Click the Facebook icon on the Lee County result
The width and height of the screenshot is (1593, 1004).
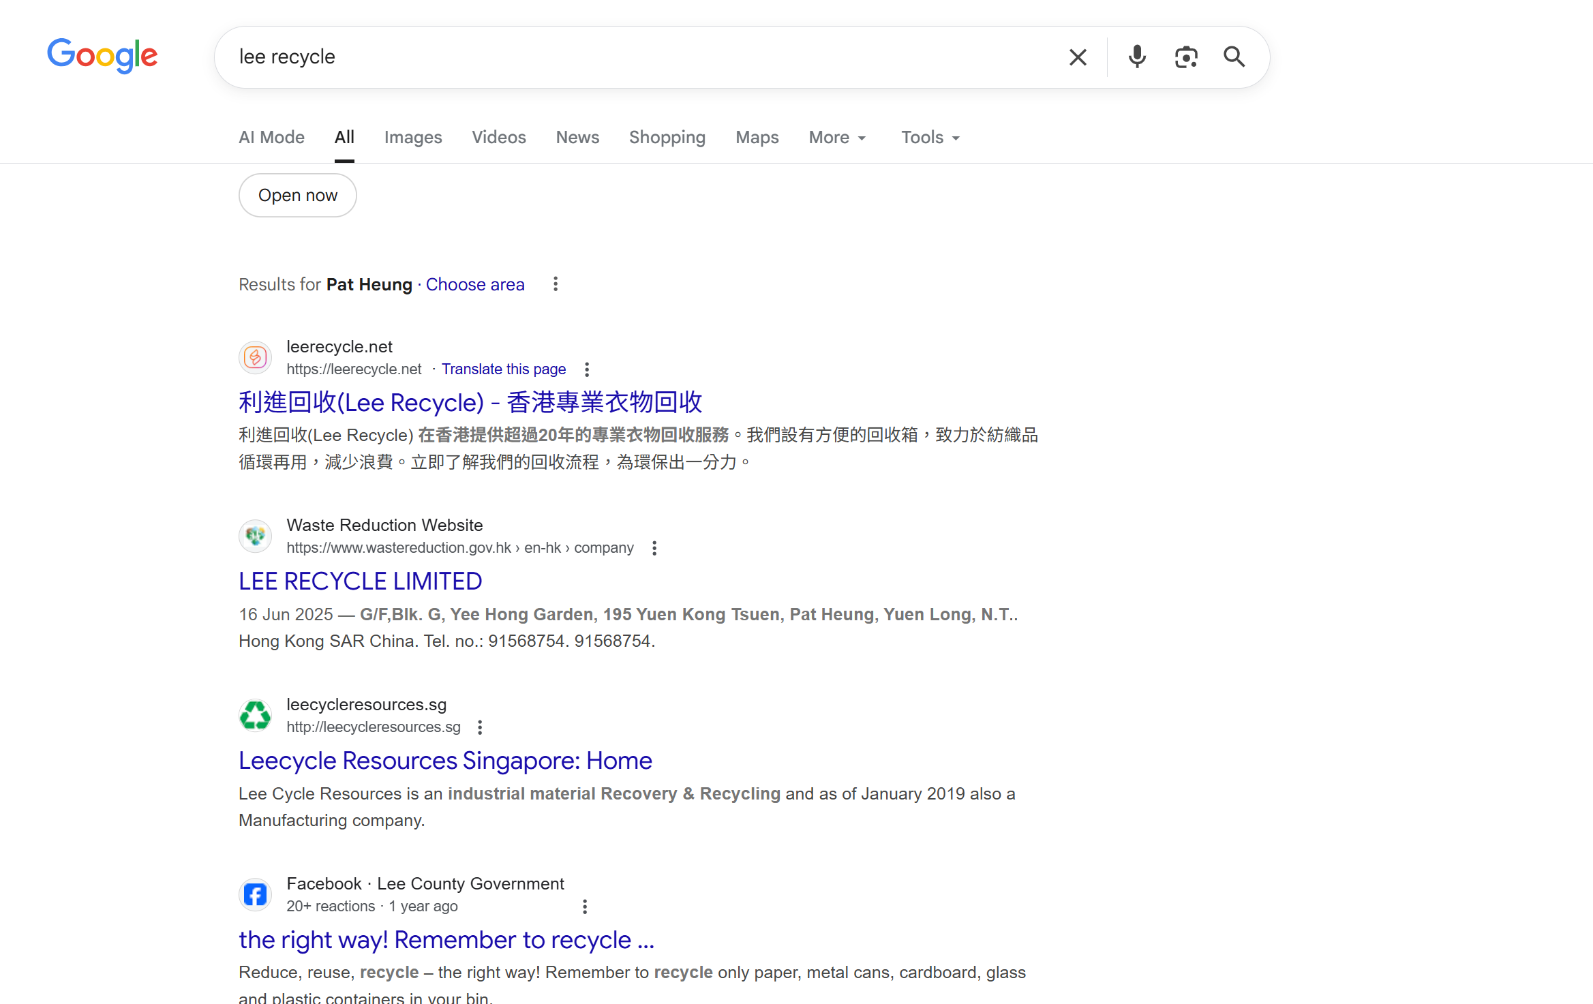click(255, 894)
